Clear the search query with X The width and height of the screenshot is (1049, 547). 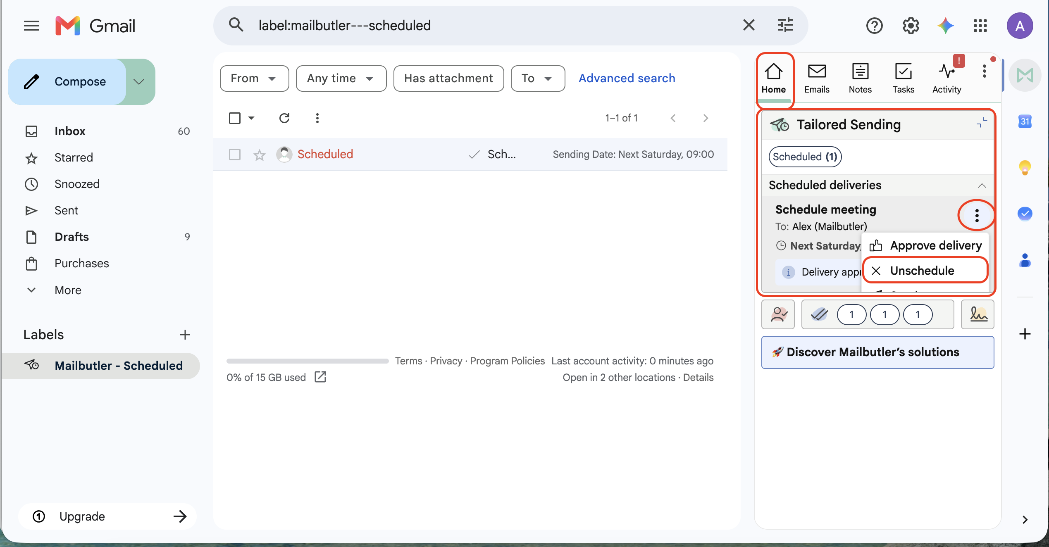pyautogui.click(x=749, y=25)
